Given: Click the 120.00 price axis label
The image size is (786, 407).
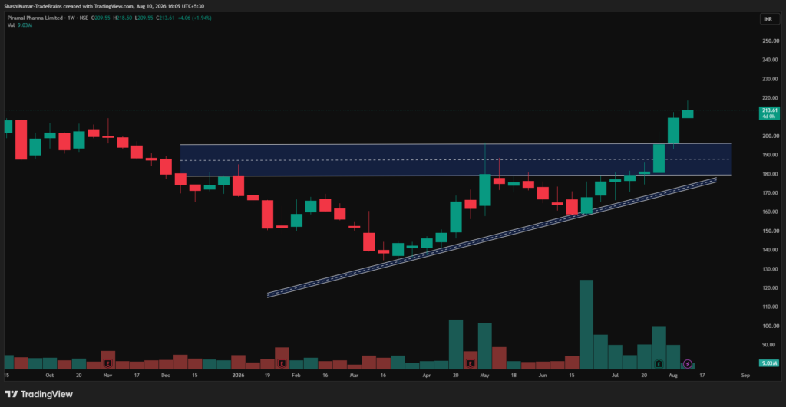Looking at the screenshot, I should [x=771, y=288].
